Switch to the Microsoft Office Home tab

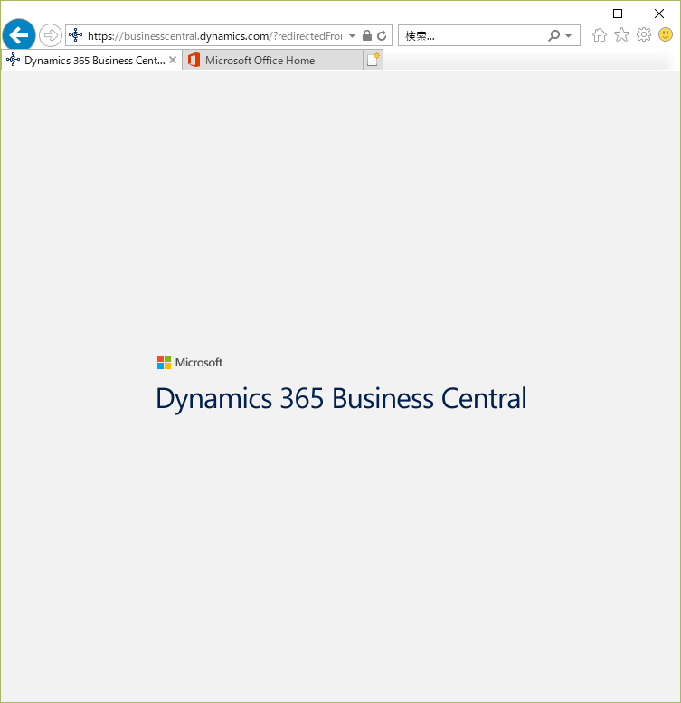pos(272,60)
